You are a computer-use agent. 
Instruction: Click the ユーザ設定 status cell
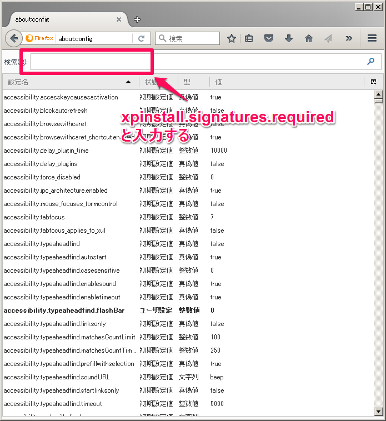click(x=156, y=310)
